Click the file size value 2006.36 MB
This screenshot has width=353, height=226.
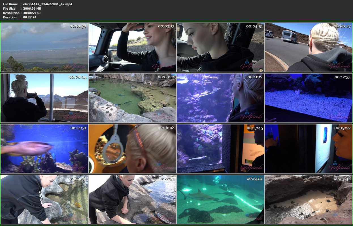(32, 8)
